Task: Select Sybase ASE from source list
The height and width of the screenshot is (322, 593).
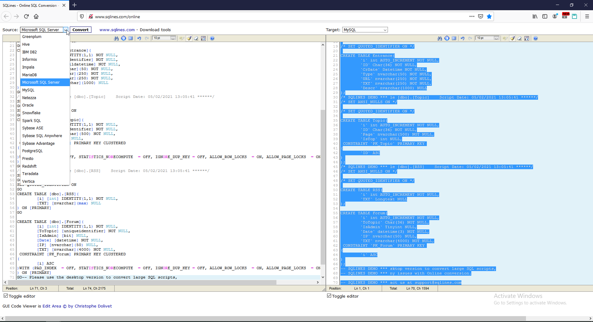Action: [45, 128]
